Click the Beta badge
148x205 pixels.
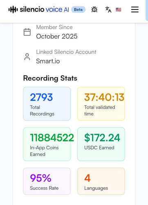coord(78,9)
